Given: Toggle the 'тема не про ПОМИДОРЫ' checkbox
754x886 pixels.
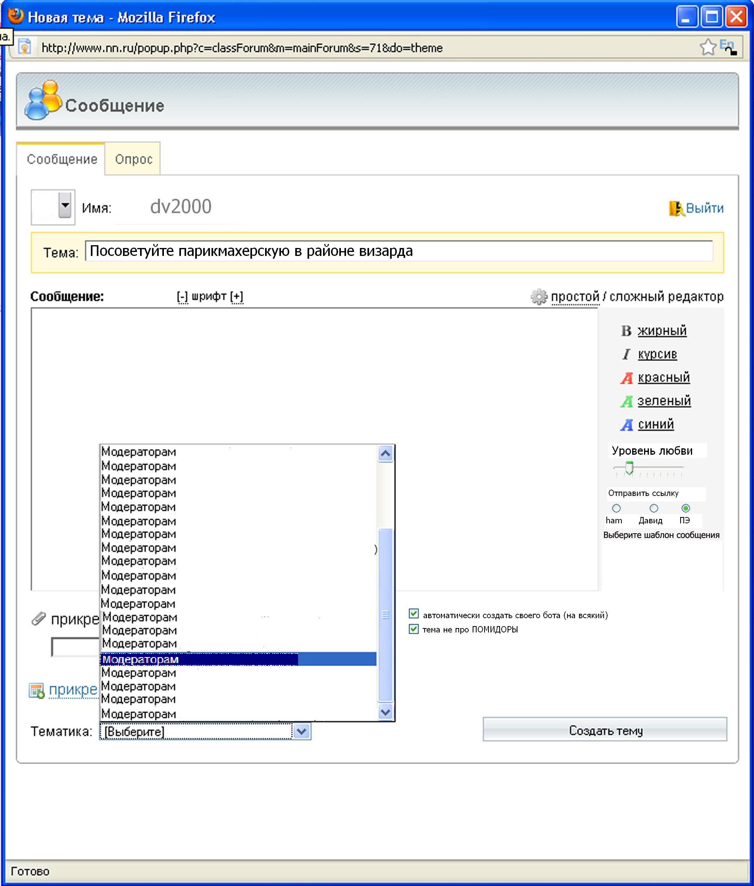Looking at the screenshot, I should [x=414, y=629].
